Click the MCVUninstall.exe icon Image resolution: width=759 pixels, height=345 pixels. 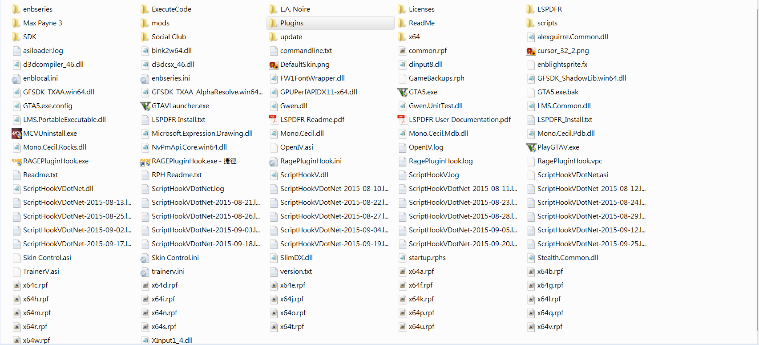tap(16, 134)
